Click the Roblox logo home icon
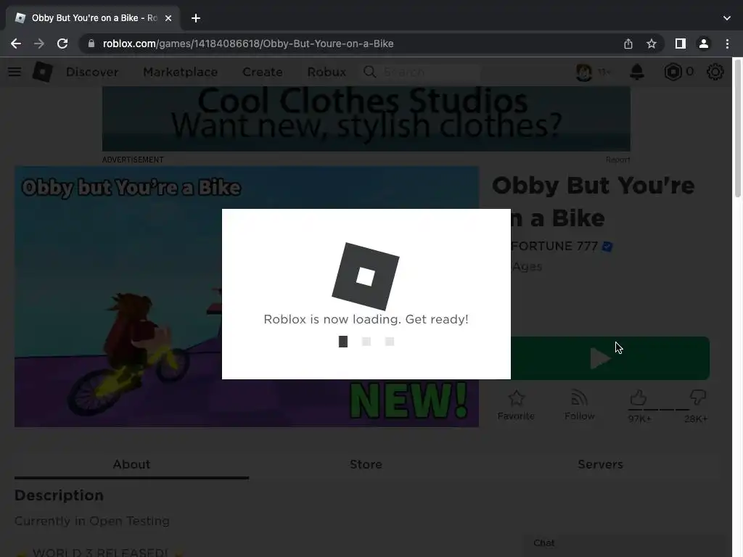 42,72
